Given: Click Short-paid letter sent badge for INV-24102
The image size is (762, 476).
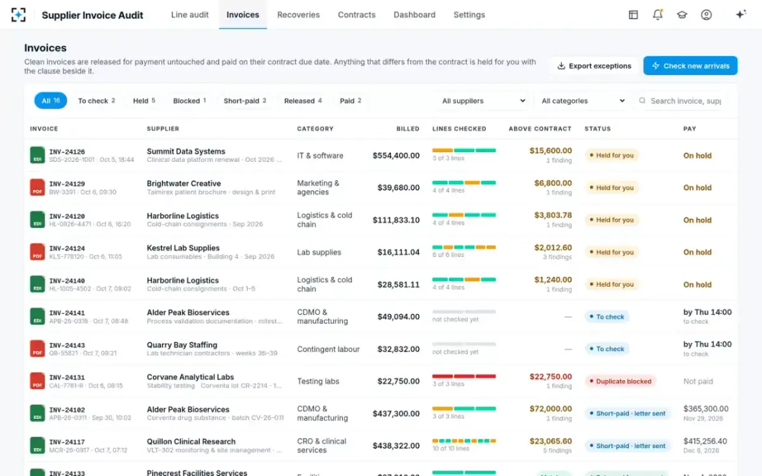Looking at the screenshot, I should pos(627,413).
